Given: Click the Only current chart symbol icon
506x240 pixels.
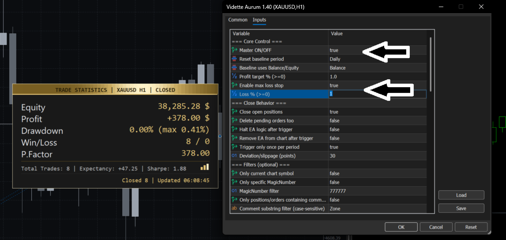Looking at the screenshot, I should click(x=234, y=174).
